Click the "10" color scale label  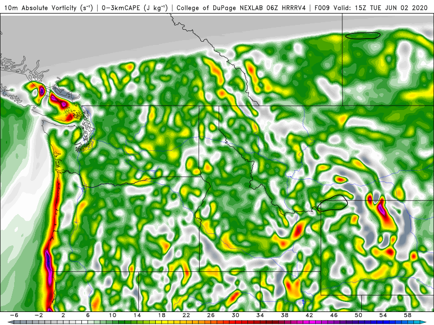[112, 315]
